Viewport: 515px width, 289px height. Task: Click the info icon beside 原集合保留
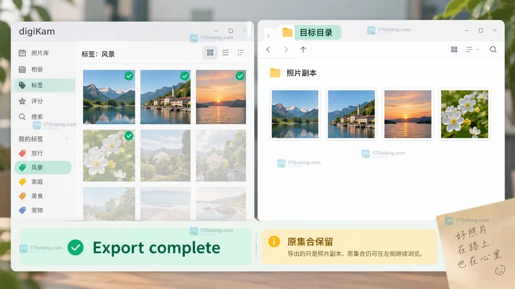274,241
